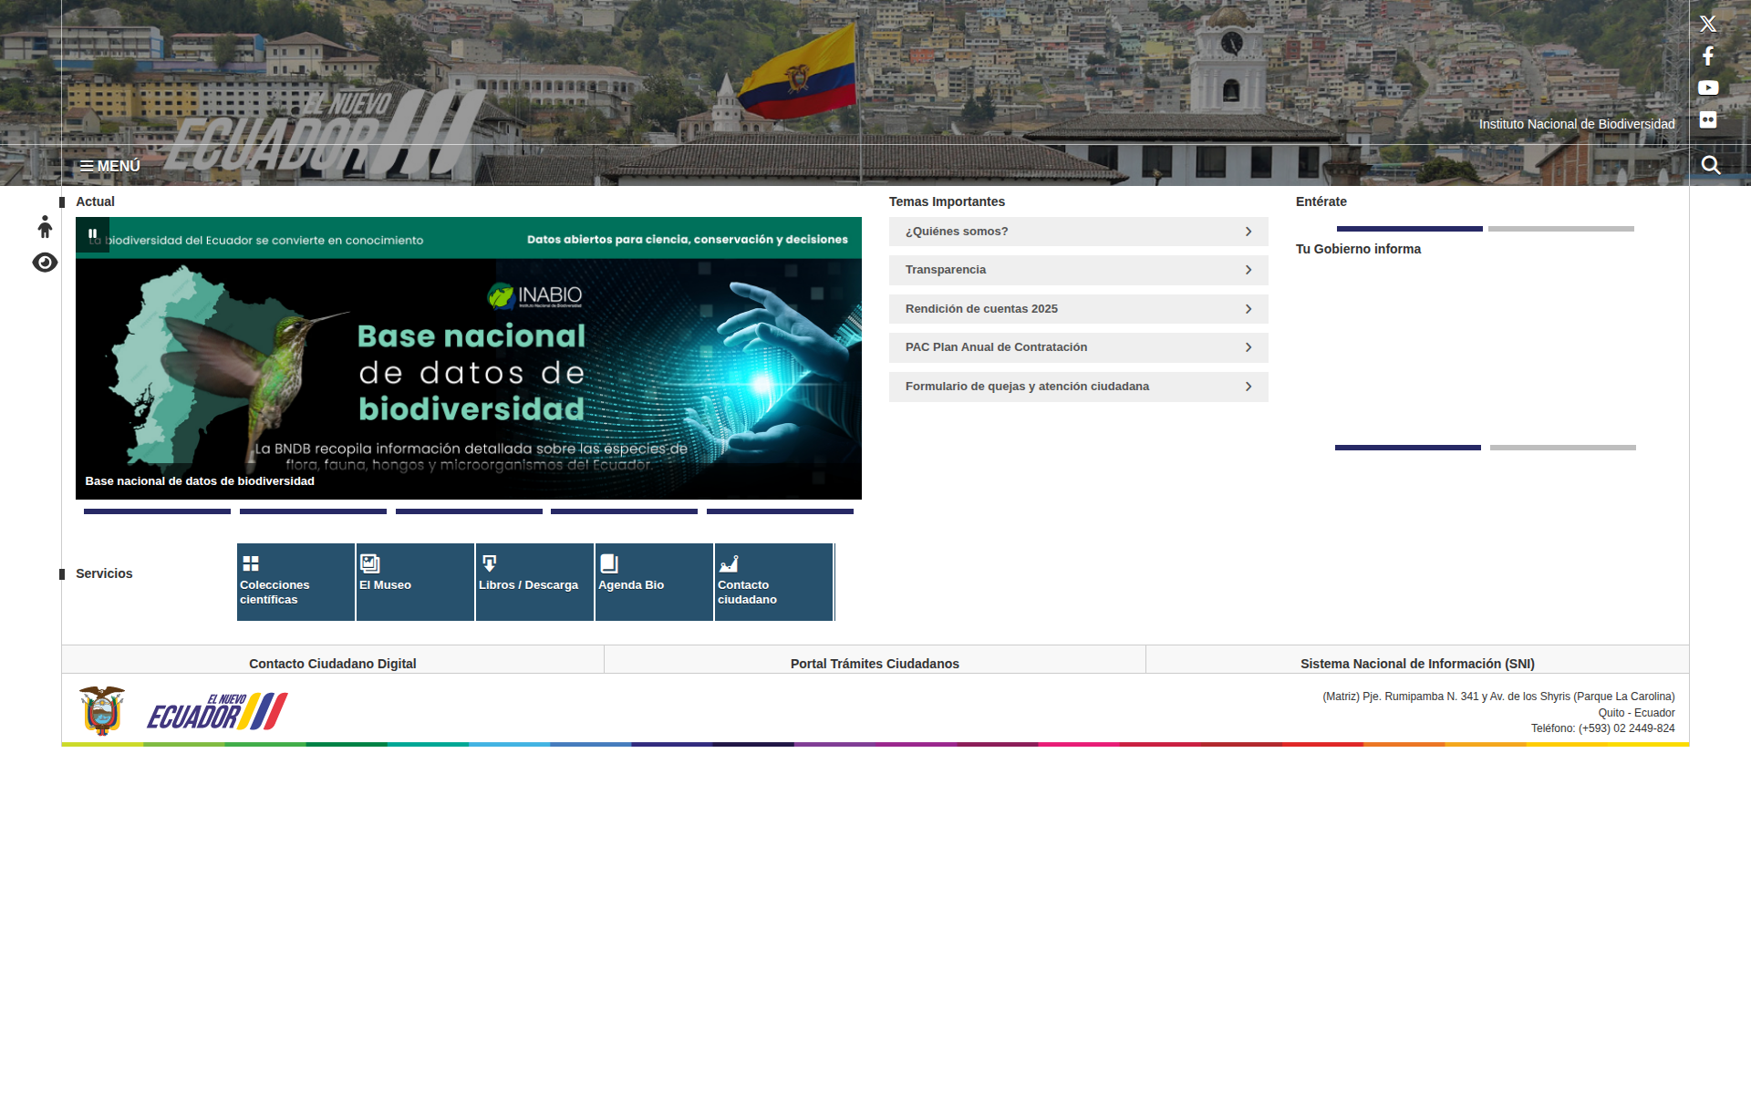Viewport: 1751px width, 1094px height.
Task: Expand the Transparencia chevron
Action: click(x=1248, y=270)
